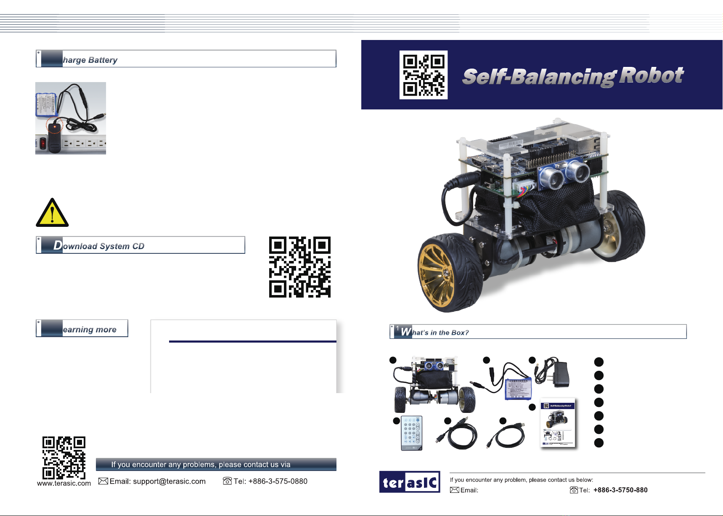Click the QR code above www.terasic.com
Viewport: 723px width, 516px height.
pos(64,457)
